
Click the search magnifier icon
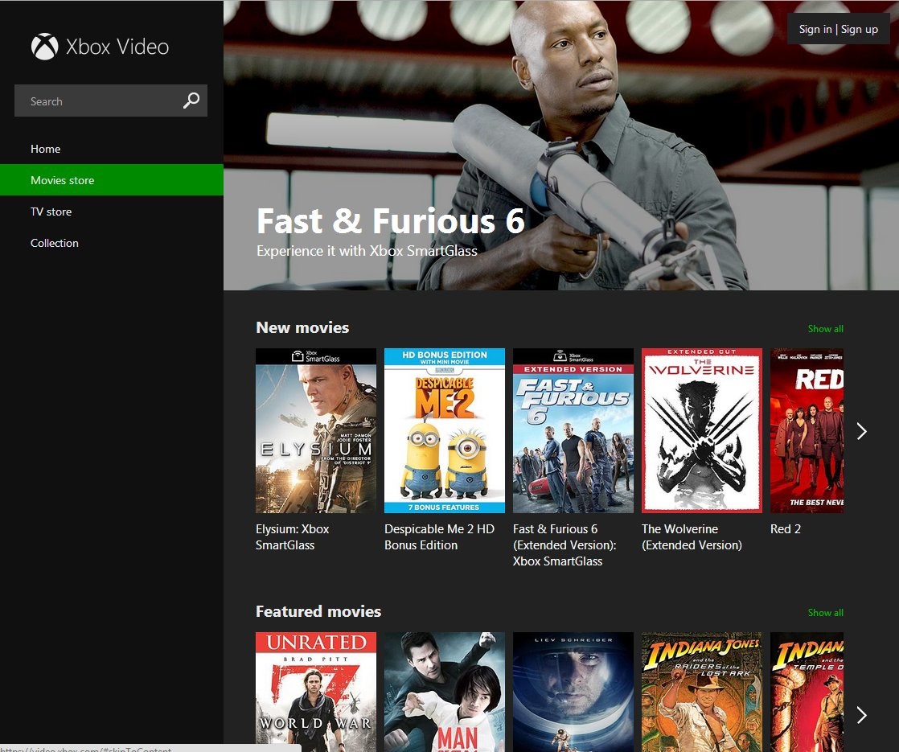coord(191,101)
